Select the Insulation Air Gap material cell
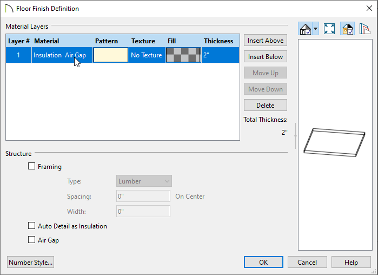Viewport: 378px width, 275px height. click(x=62, y=55)
